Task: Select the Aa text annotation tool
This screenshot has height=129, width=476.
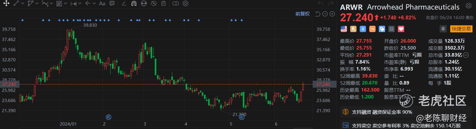Action: click(102, 4)
